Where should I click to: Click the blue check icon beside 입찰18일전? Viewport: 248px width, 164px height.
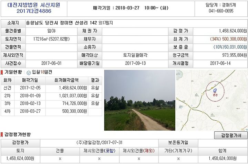(x=29, y=73)
